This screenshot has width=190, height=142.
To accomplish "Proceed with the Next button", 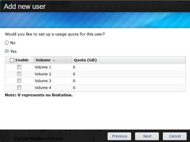I will pos(147,136).
